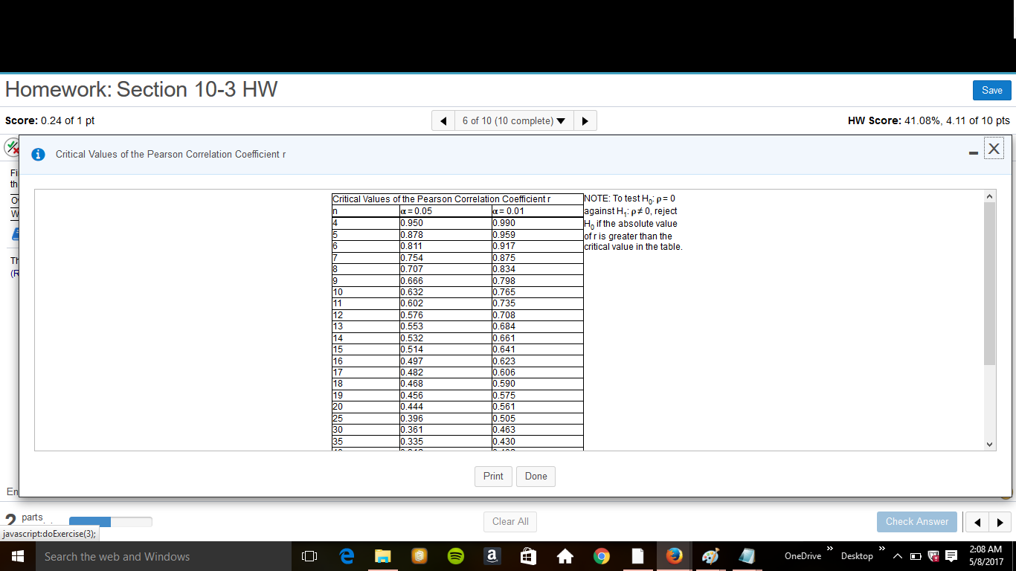
Task: Go back using the previous question arrow
Action: tap(443, 120)
